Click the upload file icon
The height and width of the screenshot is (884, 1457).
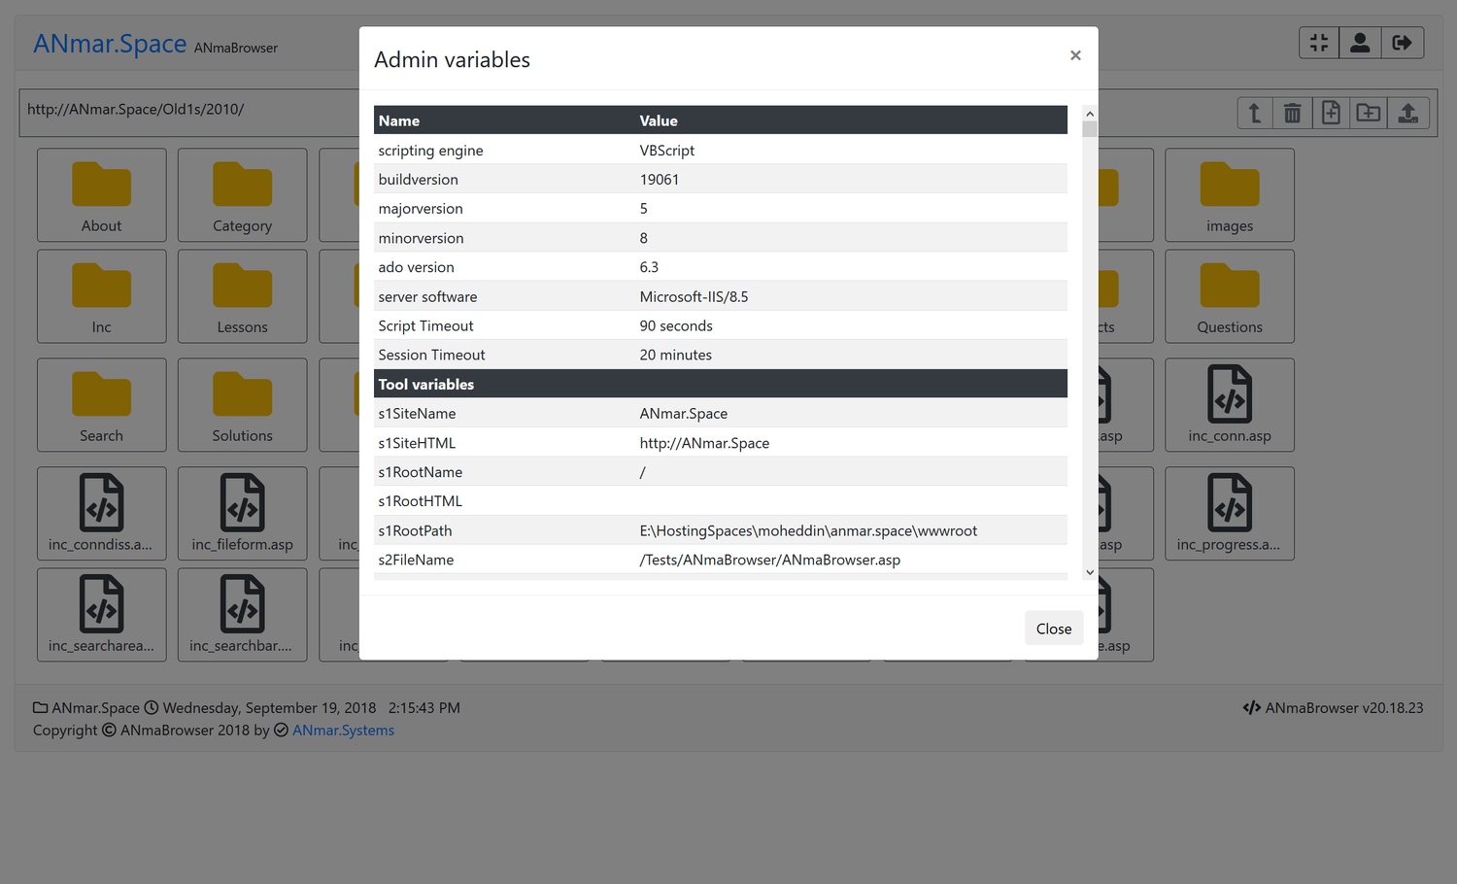pos(1407,113)
